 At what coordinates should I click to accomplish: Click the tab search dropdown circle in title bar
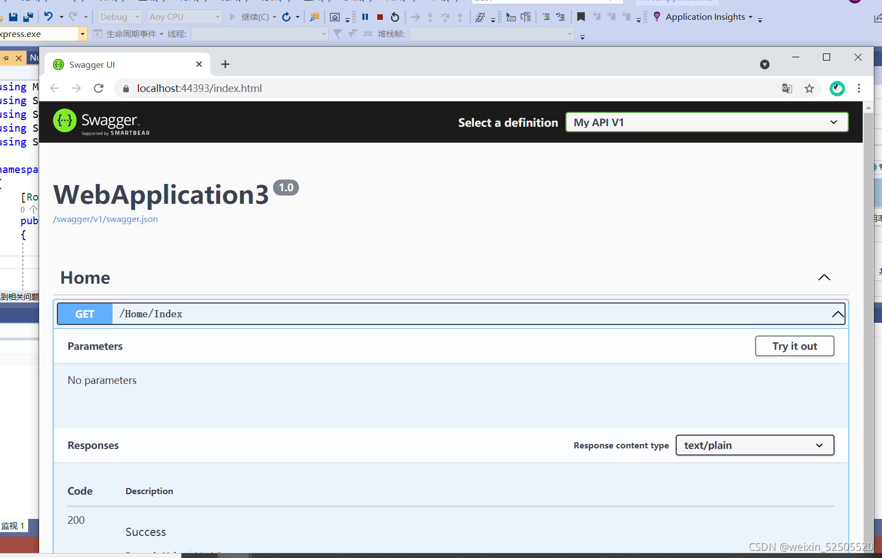coord(765,64)
